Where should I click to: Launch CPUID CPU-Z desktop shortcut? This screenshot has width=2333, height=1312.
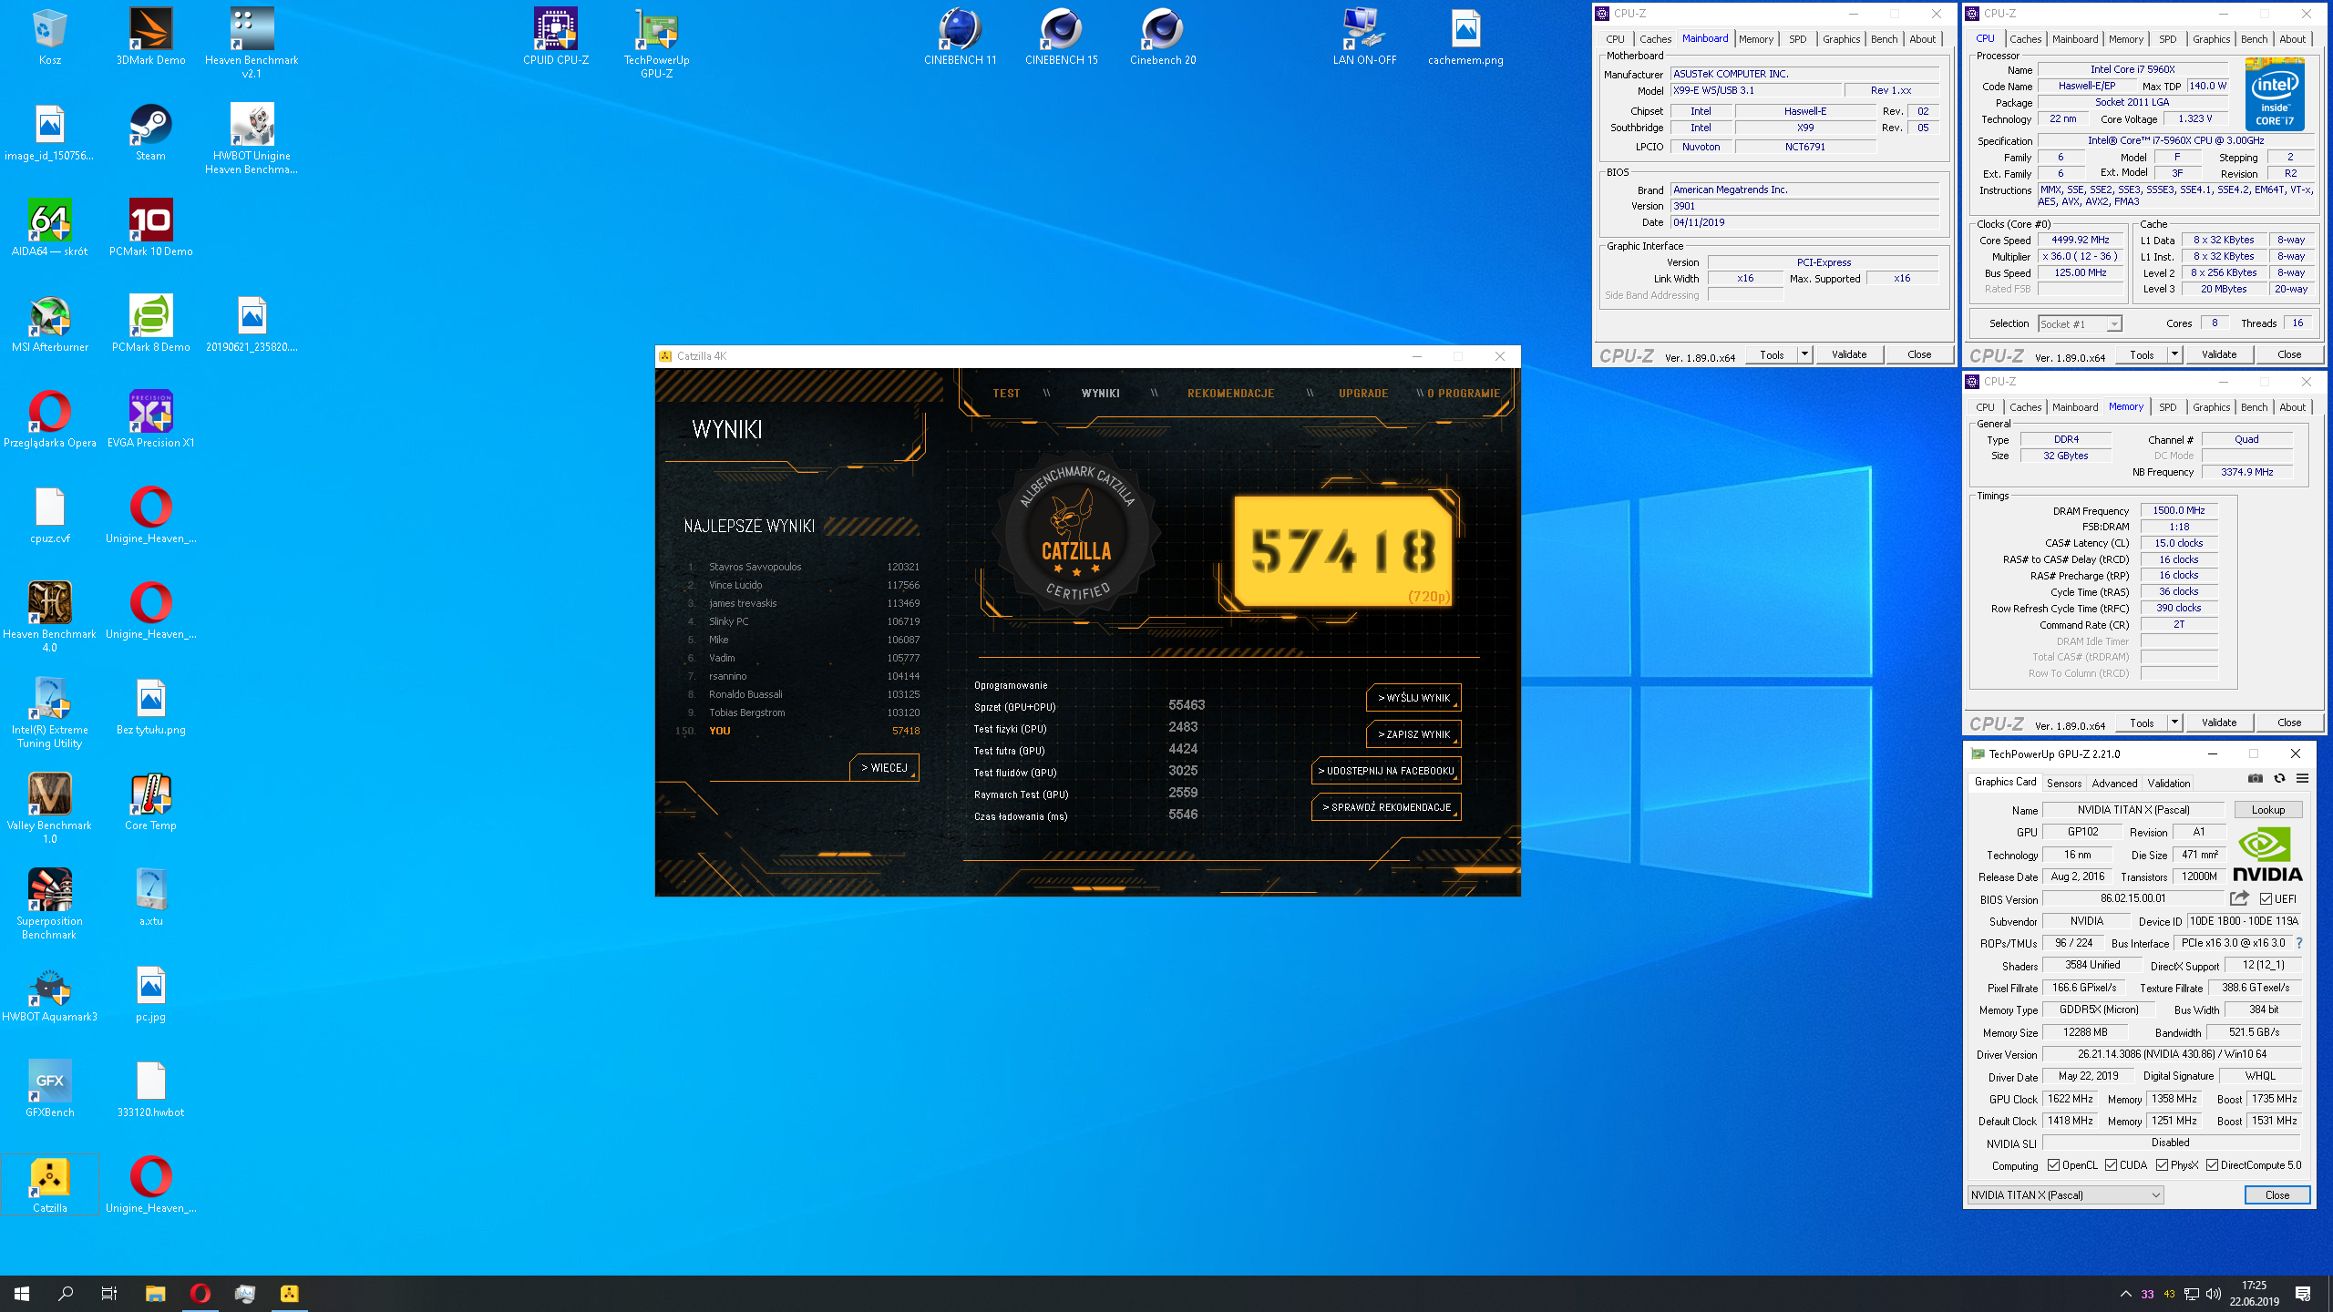[556, 36]
